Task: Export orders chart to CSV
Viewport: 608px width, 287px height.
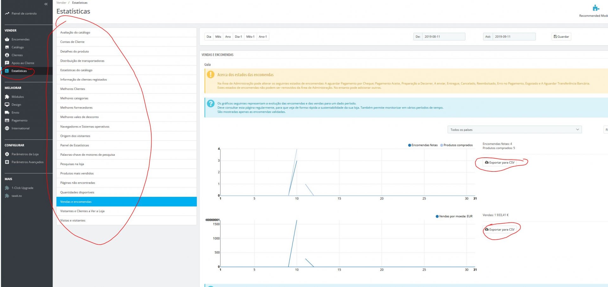Action: pos(499,163)
